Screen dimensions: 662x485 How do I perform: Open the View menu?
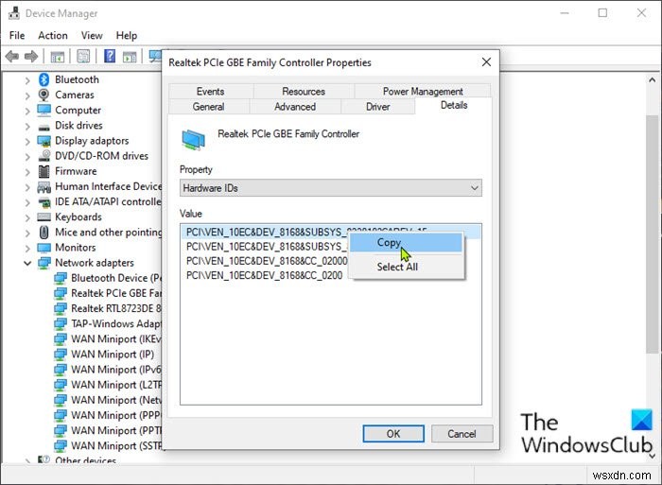coord(92,36)
